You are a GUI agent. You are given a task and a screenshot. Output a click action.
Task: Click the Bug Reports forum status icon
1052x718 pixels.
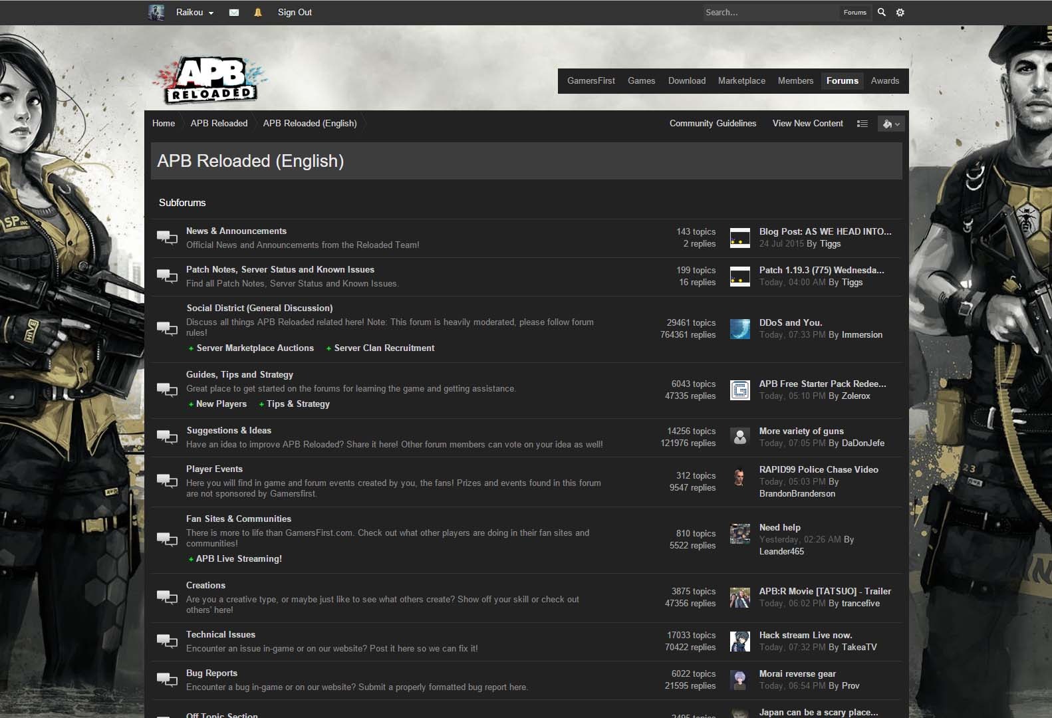click(x=167, y=679)
